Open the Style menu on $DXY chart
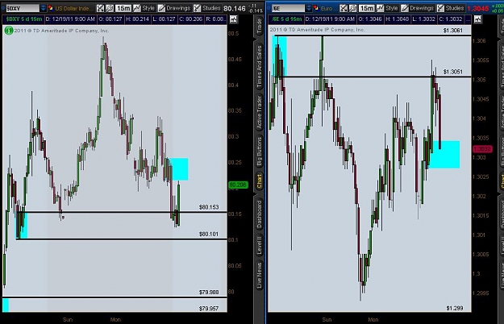 point(144,8)
